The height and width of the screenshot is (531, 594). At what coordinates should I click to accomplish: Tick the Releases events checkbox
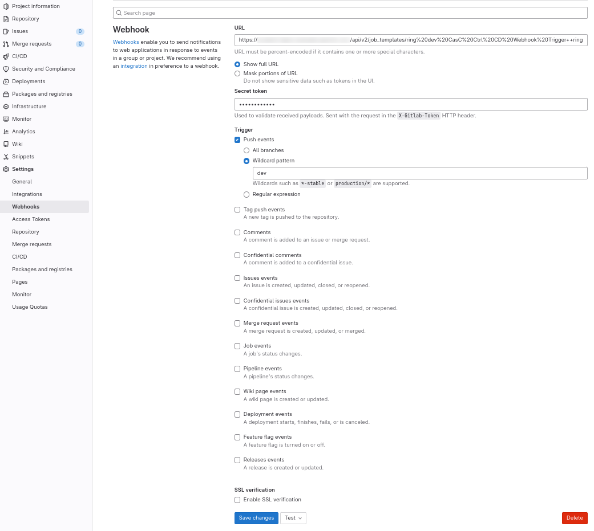237,460
